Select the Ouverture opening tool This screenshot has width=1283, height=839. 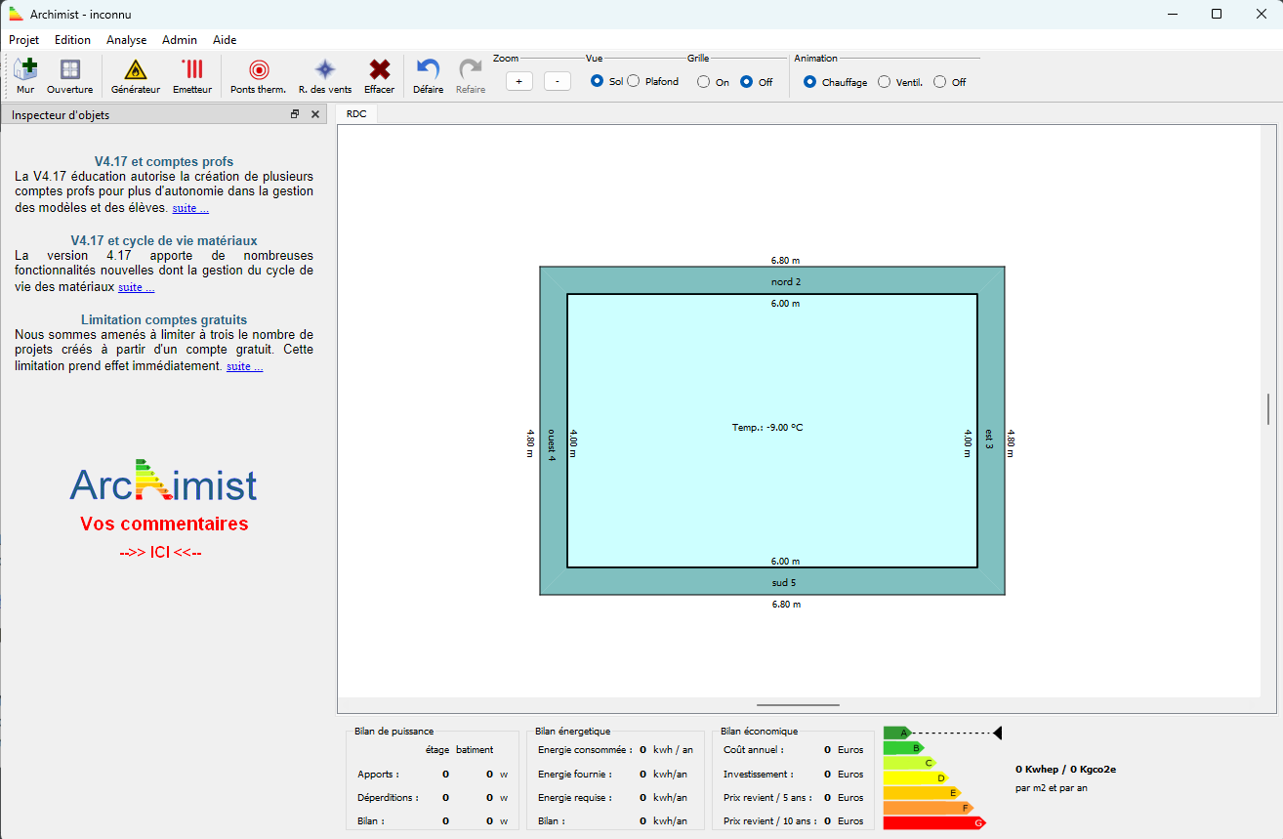pos(69,75)
